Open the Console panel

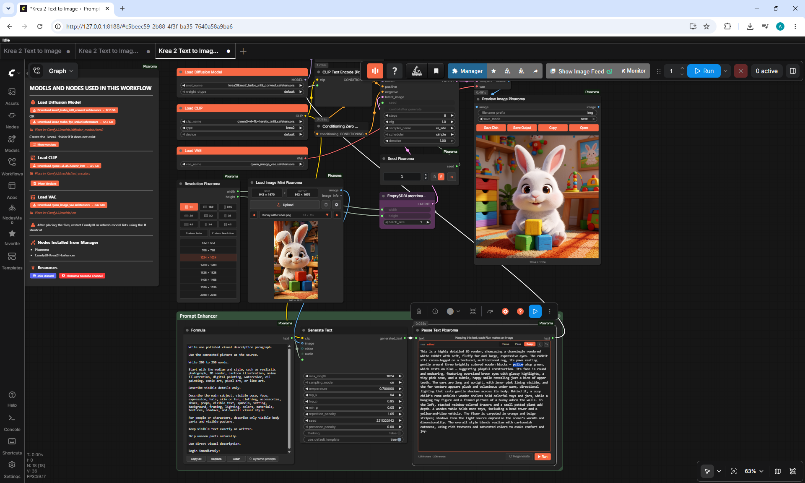pos(12,423)
